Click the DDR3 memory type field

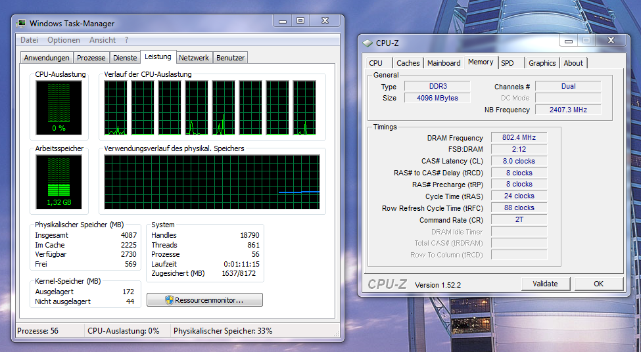pyautogui.click(x=437, y=86)
